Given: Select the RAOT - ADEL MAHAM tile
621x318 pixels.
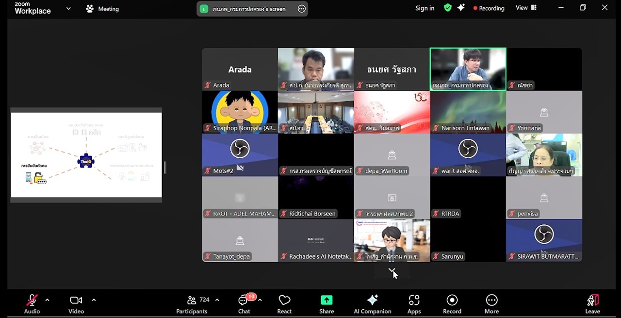Looking at the screenshot, I should 240,197.
